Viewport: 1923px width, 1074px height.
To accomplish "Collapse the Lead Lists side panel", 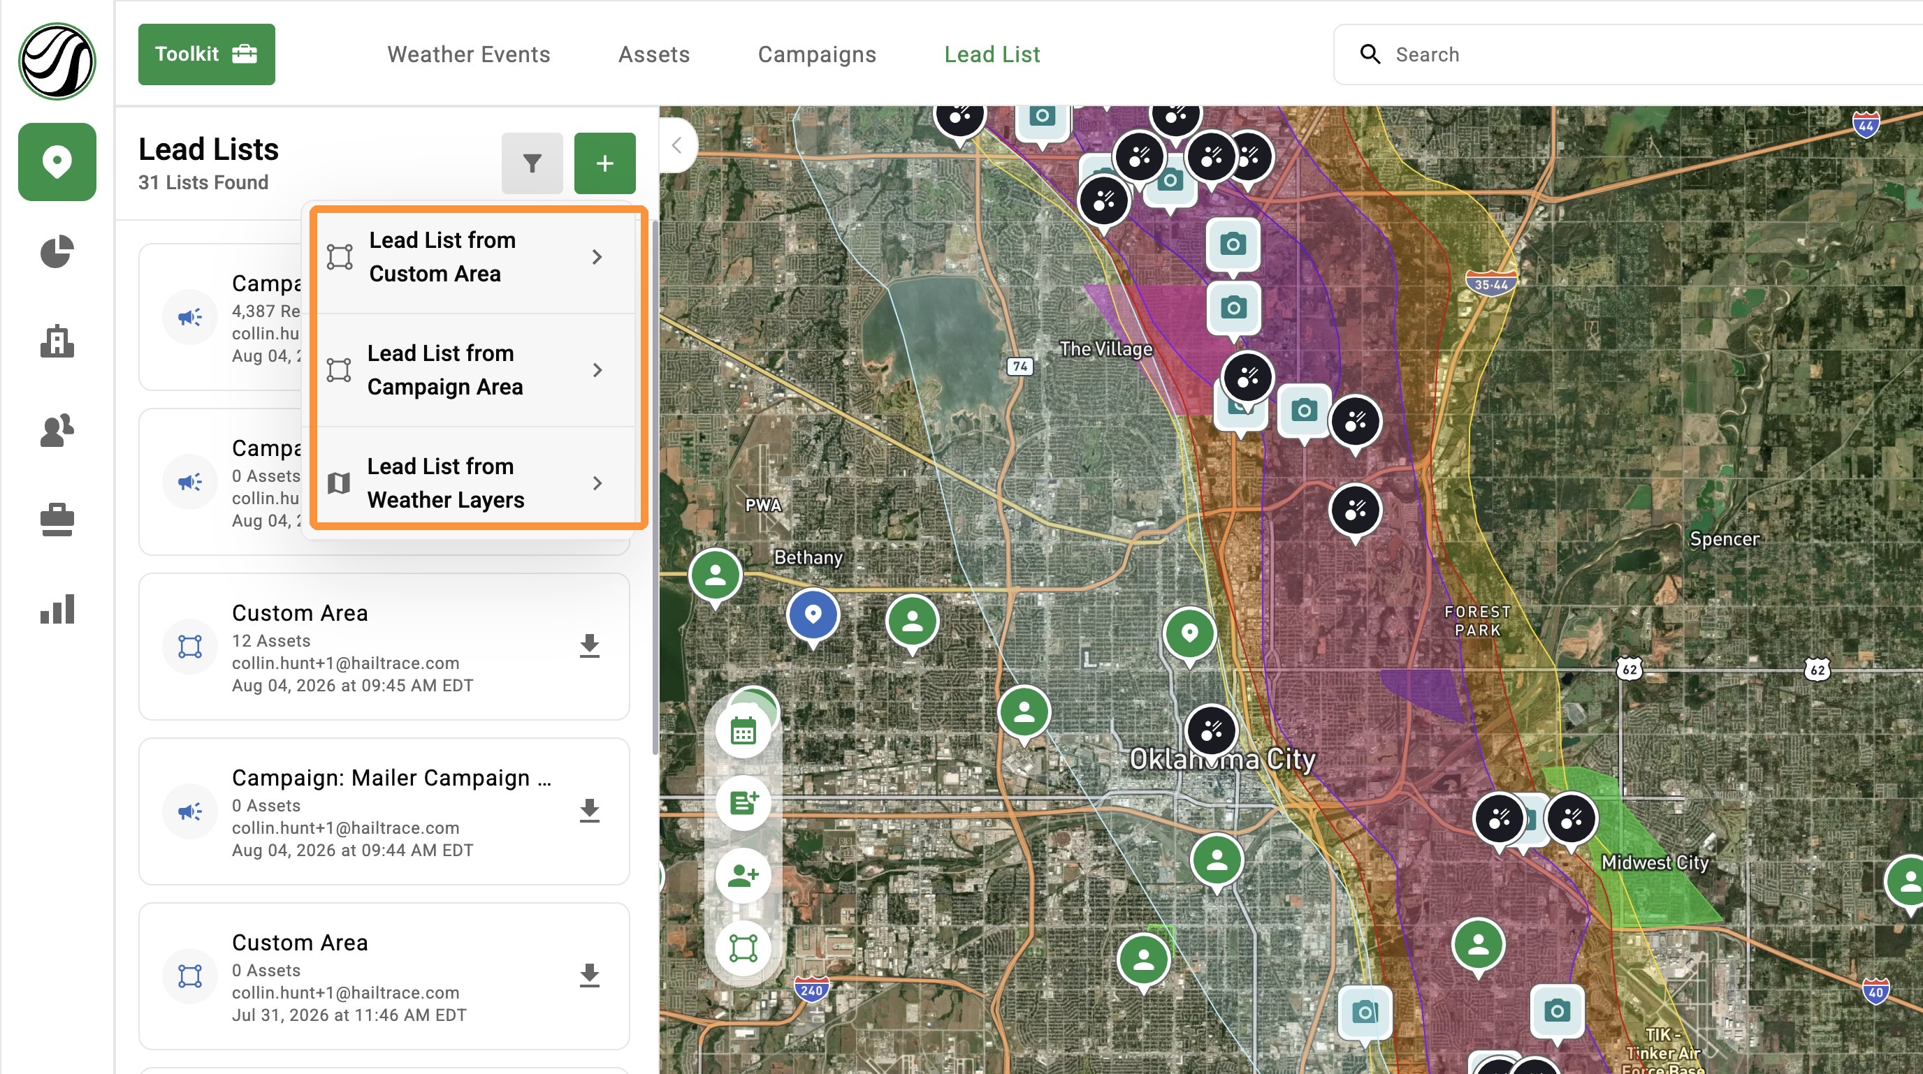I will click(x=677, y=145).
